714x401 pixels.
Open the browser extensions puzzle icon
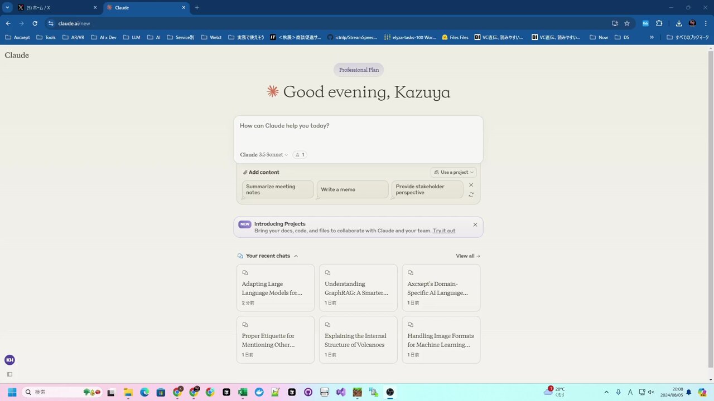point(659,23)
